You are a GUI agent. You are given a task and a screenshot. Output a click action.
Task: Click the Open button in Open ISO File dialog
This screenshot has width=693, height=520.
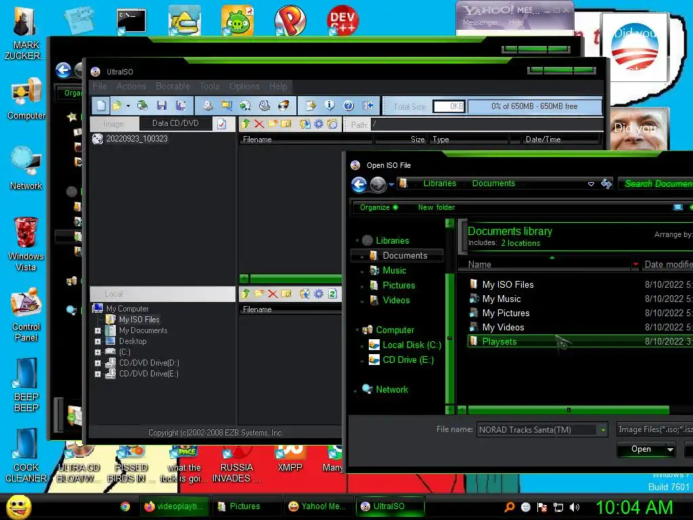pyautogui.click(x=641, y=449)
